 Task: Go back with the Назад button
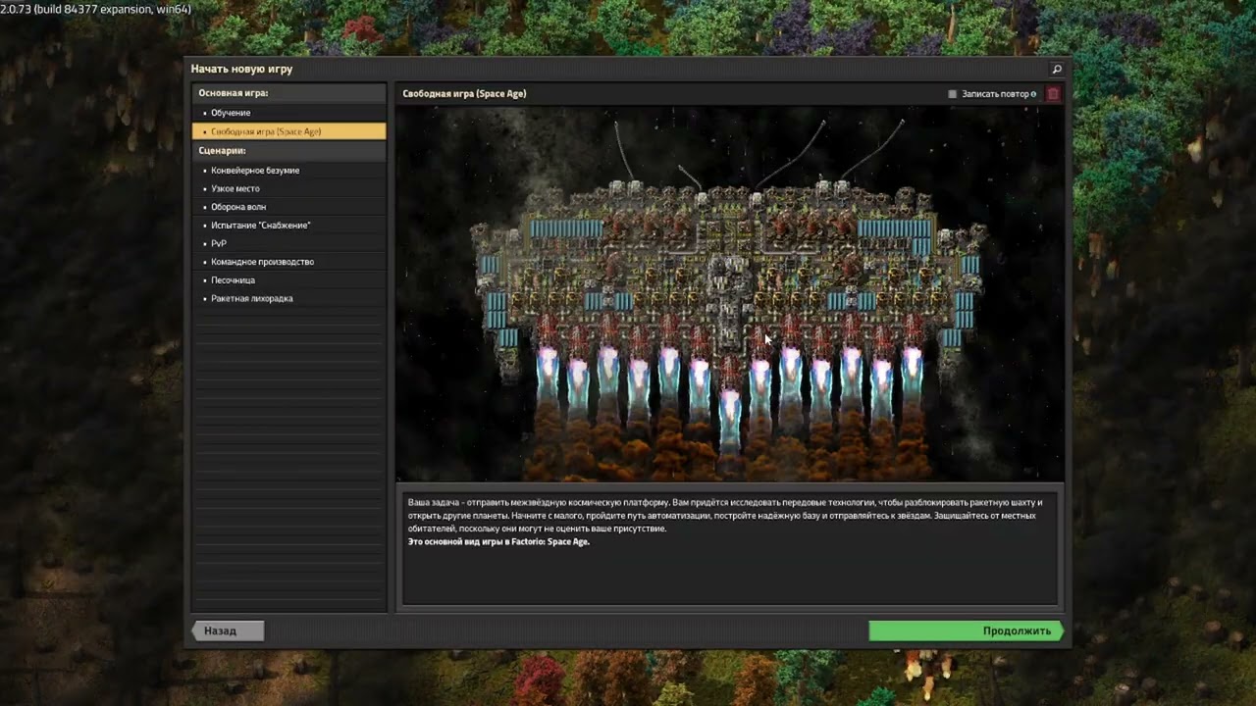click(228, 630)
